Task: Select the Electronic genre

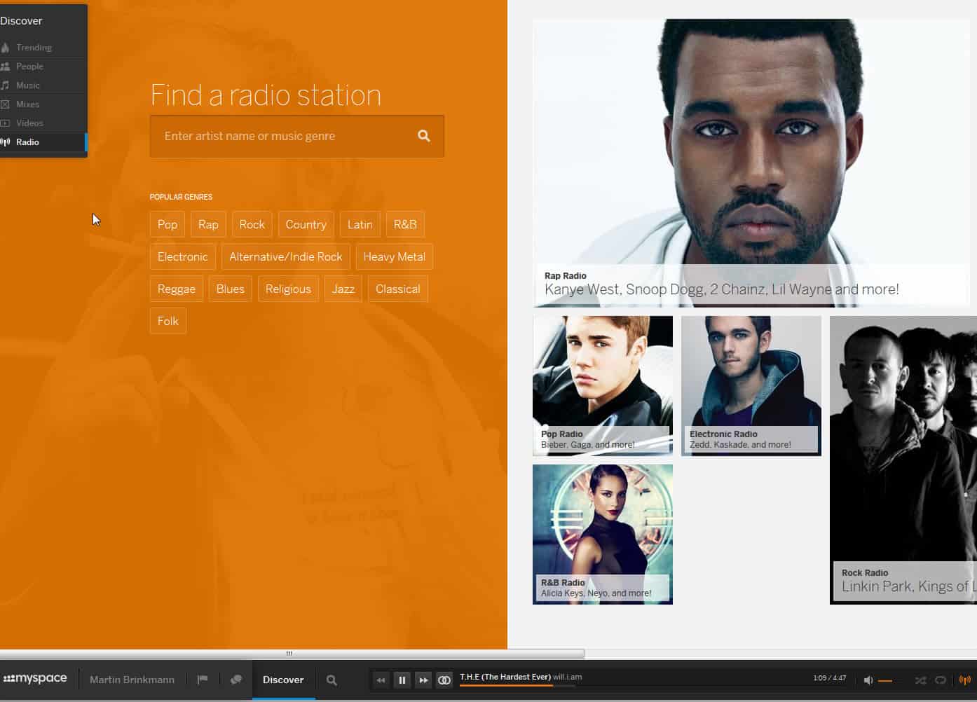Action: point(183,256)
